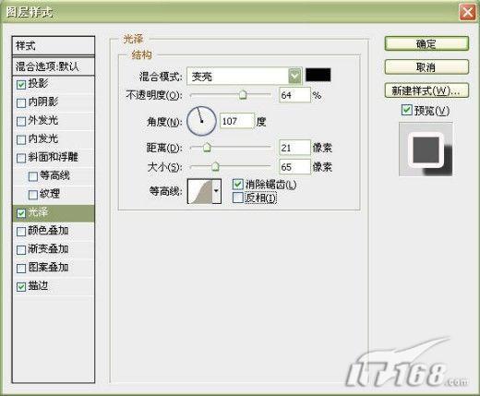Close the 图层样式 dialog
Screen dimensions: 480x396
(467, 13)
